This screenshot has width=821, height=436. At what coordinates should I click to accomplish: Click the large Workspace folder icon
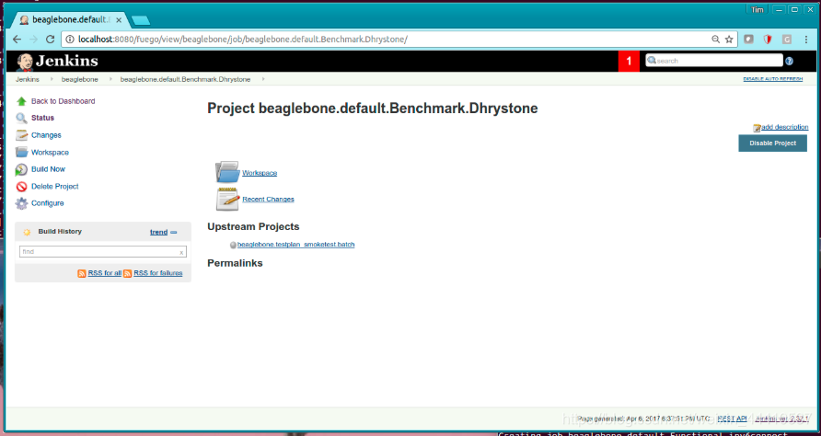227,172
